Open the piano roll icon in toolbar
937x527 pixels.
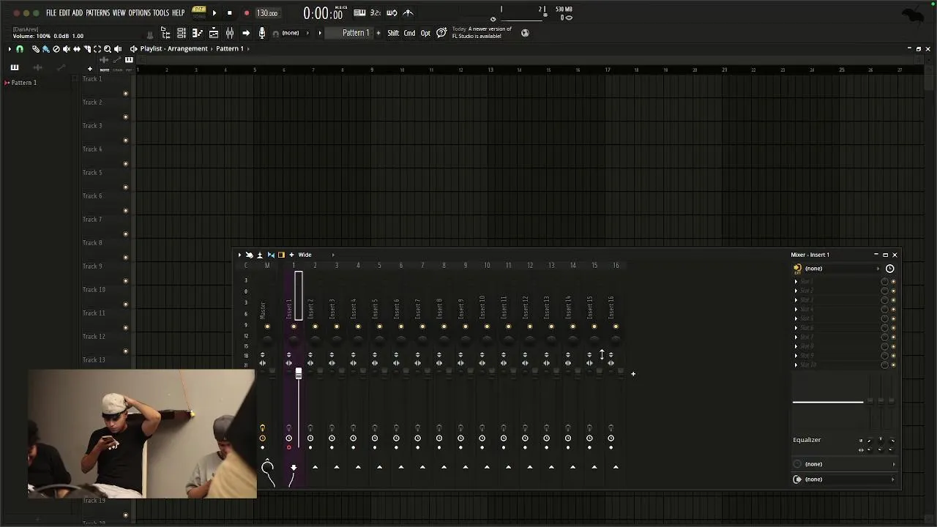198,33
